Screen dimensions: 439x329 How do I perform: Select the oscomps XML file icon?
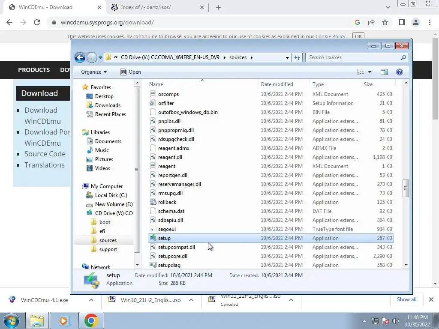point(153,94)
